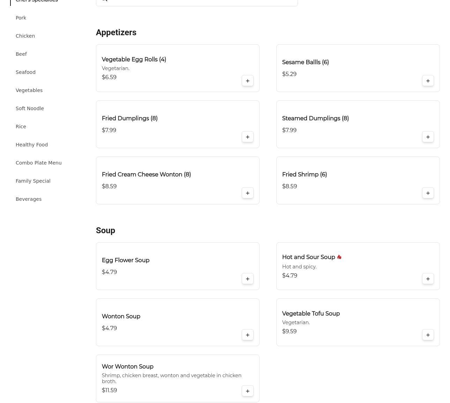The width and height of the screenshot is (450, 403).
Task: Add Hot and Sour Soup via plus
Action: [428, 279]
